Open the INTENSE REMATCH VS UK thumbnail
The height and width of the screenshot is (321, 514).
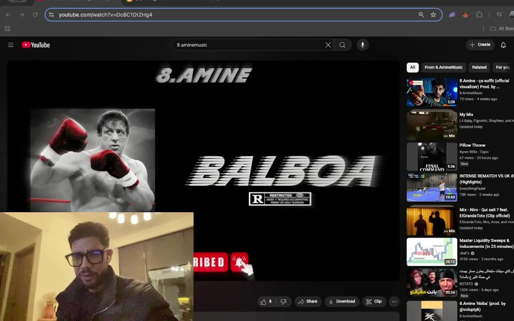coord(432,187)
